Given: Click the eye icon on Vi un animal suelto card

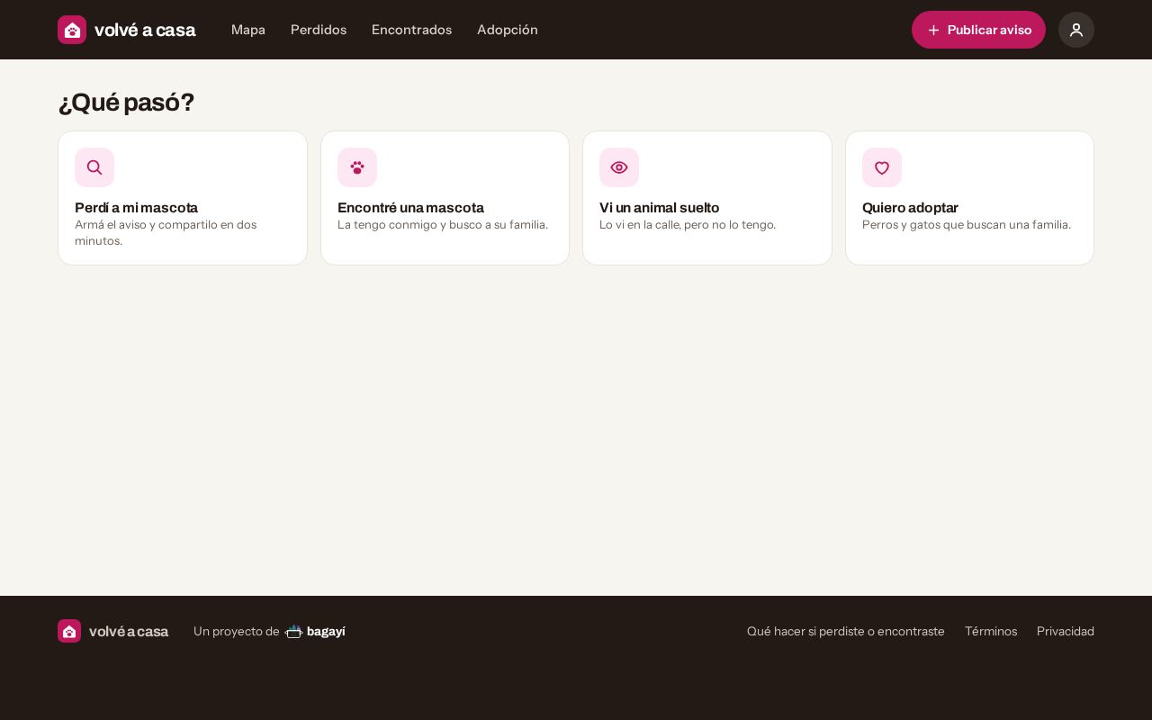Looking at the screenshot, I should 619,167.
